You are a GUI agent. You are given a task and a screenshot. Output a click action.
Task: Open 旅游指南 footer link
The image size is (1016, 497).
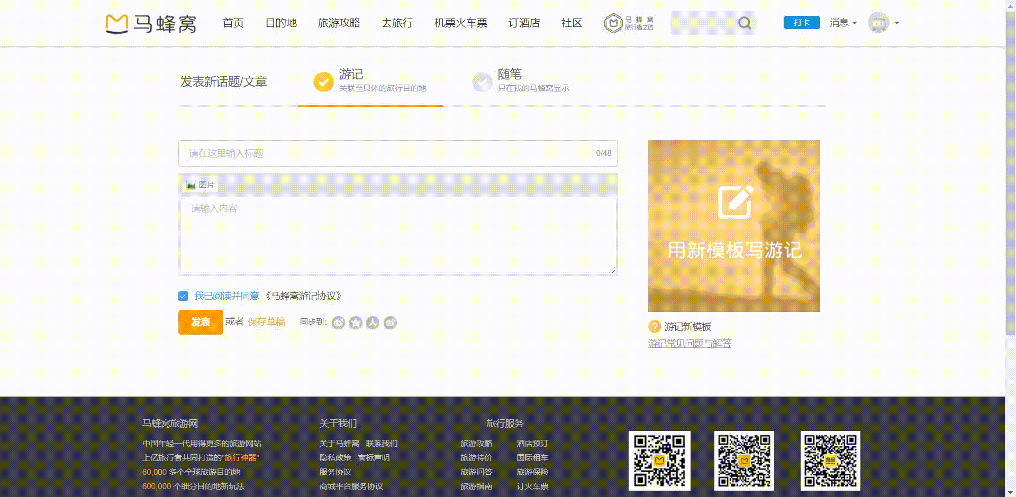pyautogui.click(x=476, y=486)
